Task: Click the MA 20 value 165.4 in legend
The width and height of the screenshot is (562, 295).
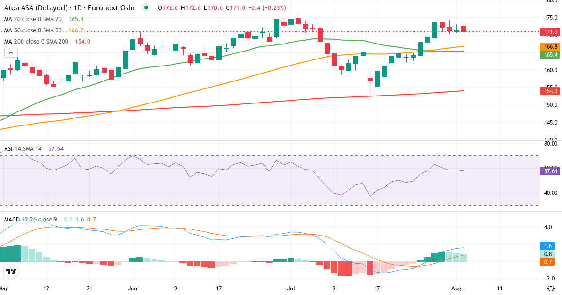Action: [76, 19]
